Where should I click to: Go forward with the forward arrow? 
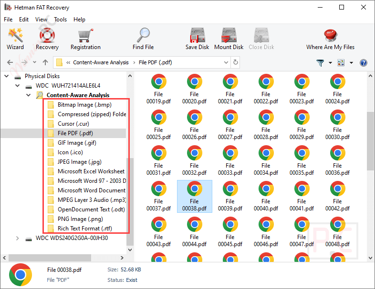[24, 62]
